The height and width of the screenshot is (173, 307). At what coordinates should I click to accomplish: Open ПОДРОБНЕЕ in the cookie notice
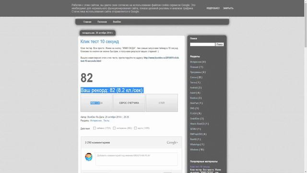(213, 8)
